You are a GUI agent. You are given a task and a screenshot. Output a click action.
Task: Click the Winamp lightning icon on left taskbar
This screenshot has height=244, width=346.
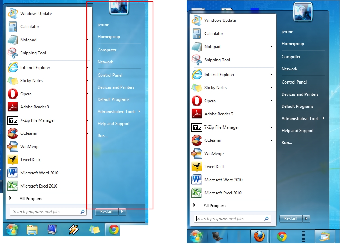(x=73, y=229)
